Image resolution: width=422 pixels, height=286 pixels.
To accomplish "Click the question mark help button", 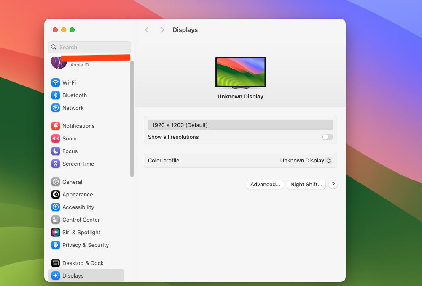I will pos(333,185).
